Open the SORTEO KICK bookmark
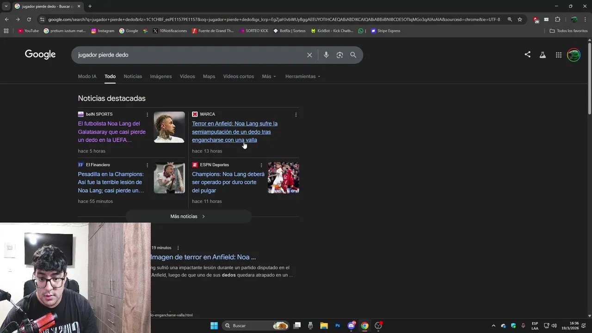Image resolution: width=592 pixels, height=333 pixels. (x=253, y=31)
